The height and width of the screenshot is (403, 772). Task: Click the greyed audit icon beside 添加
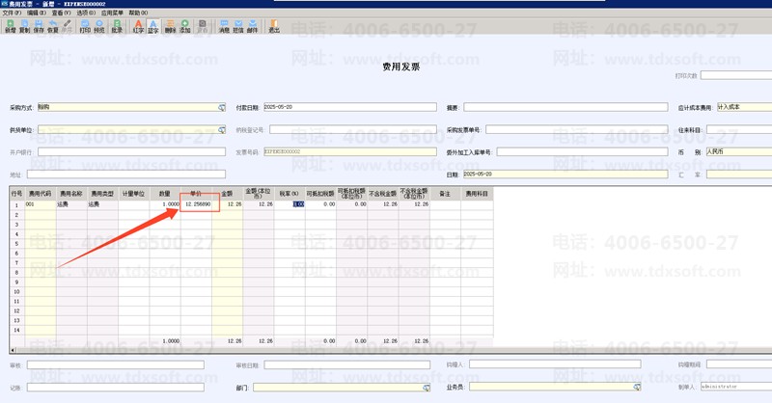click(x=203, y=27)
